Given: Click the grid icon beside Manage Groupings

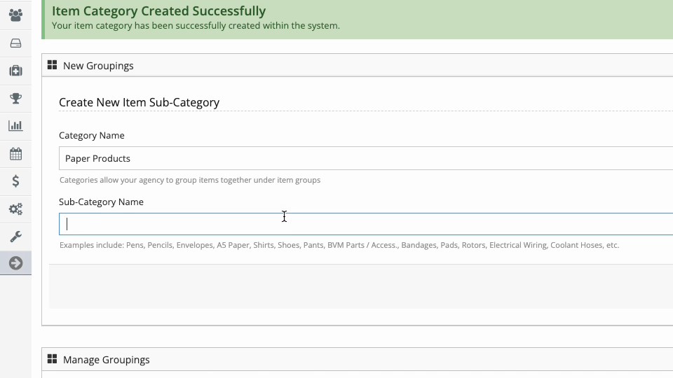Looking at the screenshot, I should [x=52, y=358].
